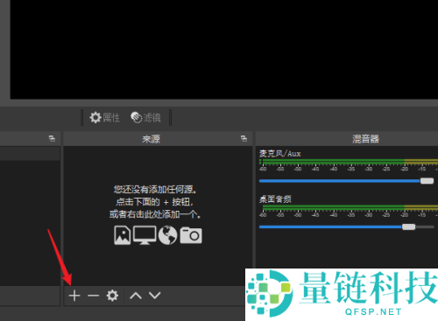Click the 混音器 panel title
The height and width of the screenshot is (321, 438).
(x=365, y=139)
